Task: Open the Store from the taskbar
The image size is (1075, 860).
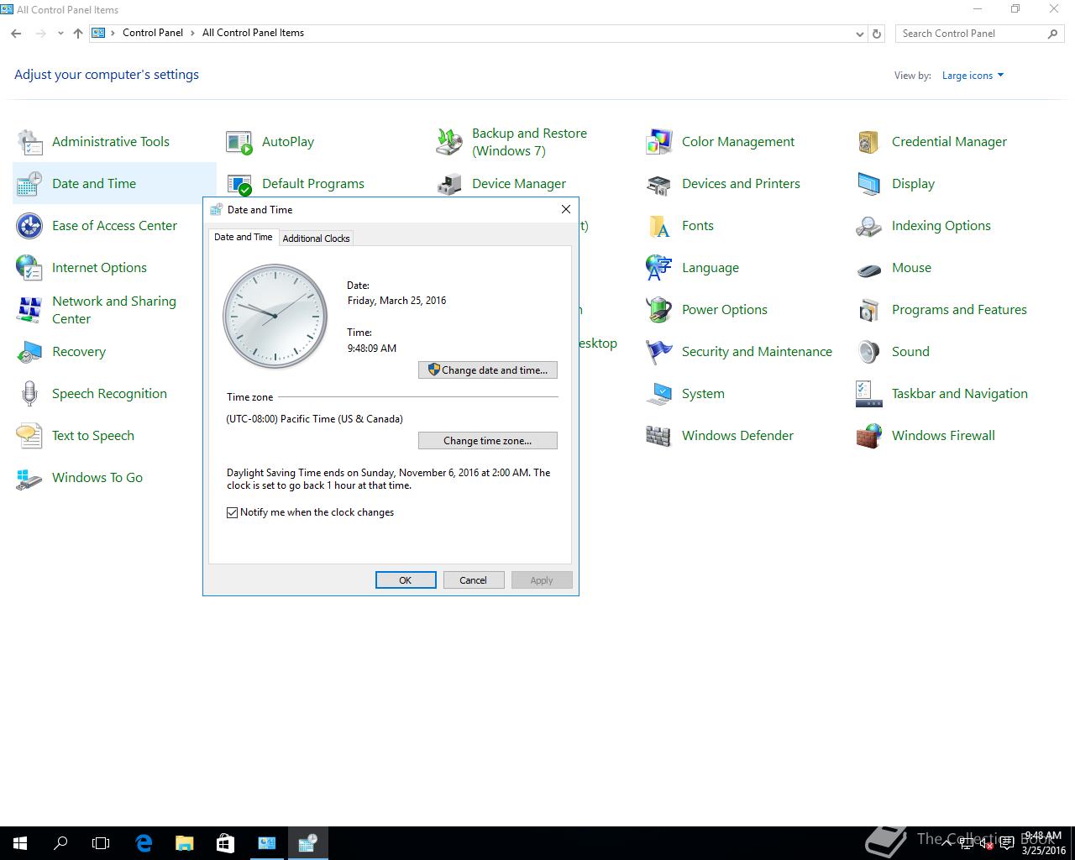Action: [x=225, y=843]
